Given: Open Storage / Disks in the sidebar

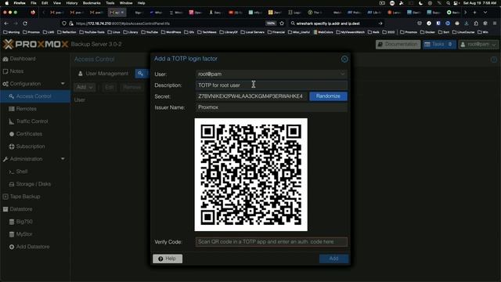Looking at the screenshot, I should coord(34,184).
